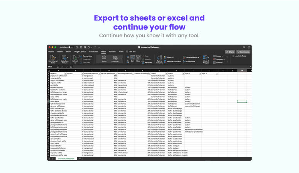
Task: Click the Flash-fill button
Action: 169,57
